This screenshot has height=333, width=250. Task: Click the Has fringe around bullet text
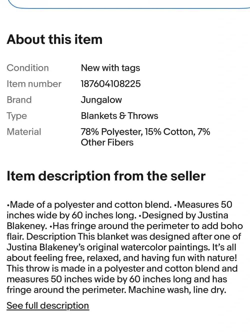point(146,226)
